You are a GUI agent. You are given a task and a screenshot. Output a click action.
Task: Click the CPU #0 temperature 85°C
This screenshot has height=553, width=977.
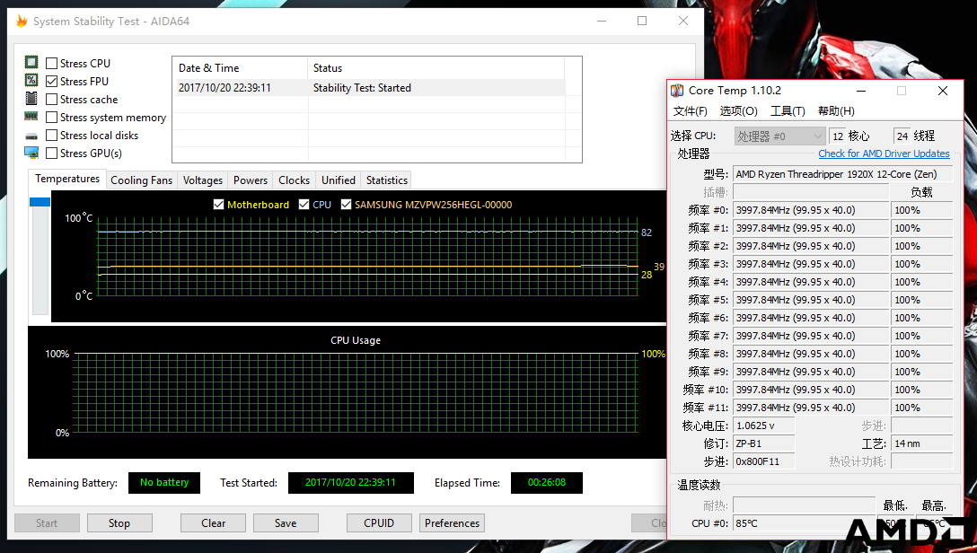click(804, 523)
